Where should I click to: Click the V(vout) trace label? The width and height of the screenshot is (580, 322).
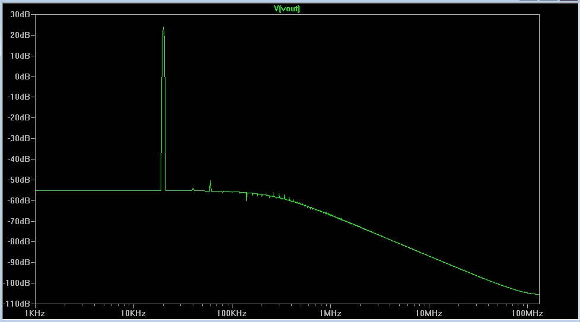click(x=286, y=8)
